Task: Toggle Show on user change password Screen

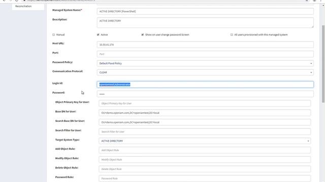Action: coord(143,35)
